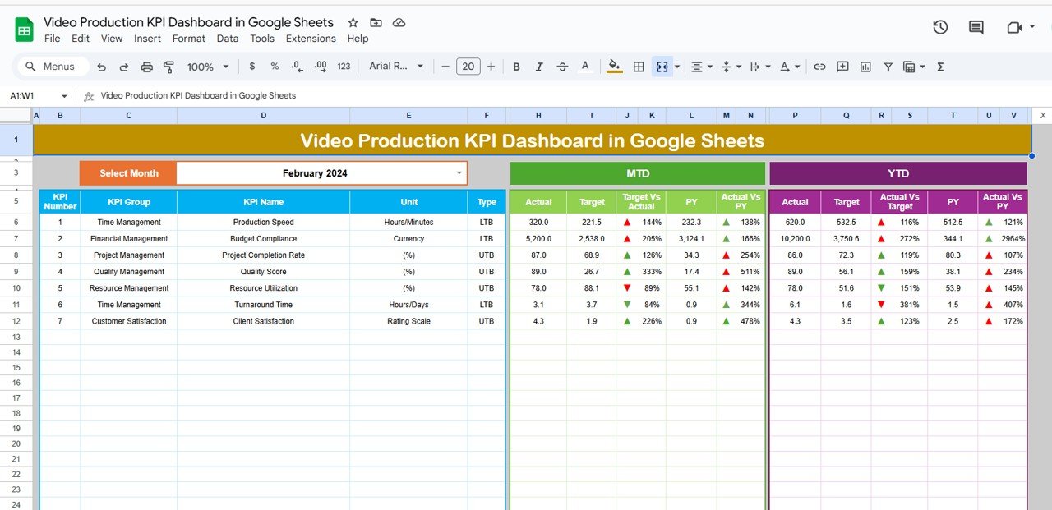
Task: Open the Extensions menu
Action: click(x=311, y=39)
